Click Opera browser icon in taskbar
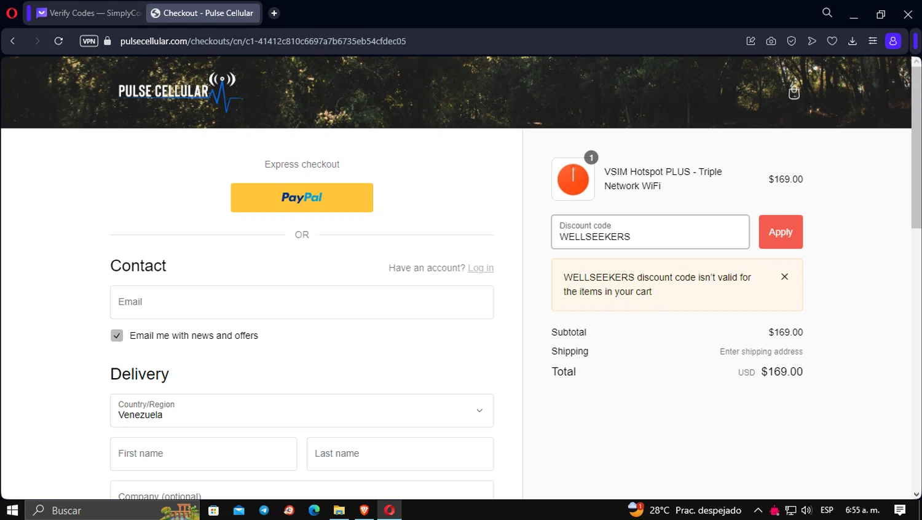The width and height of the screenshot is (922, 520). tap(390, 510)
